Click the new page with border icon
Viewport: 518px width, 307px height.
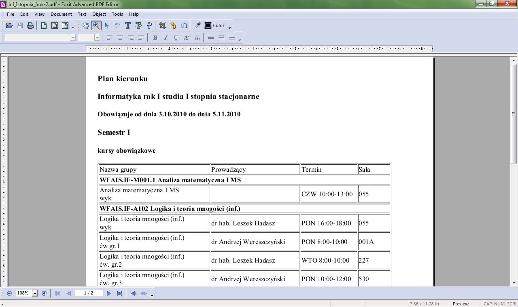(54, 25)
